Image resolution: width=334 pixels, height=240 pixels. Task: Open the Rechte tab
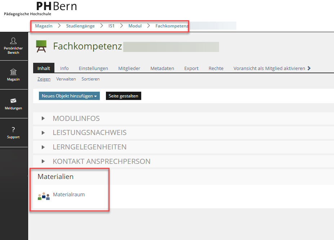[x=216, y=68]
